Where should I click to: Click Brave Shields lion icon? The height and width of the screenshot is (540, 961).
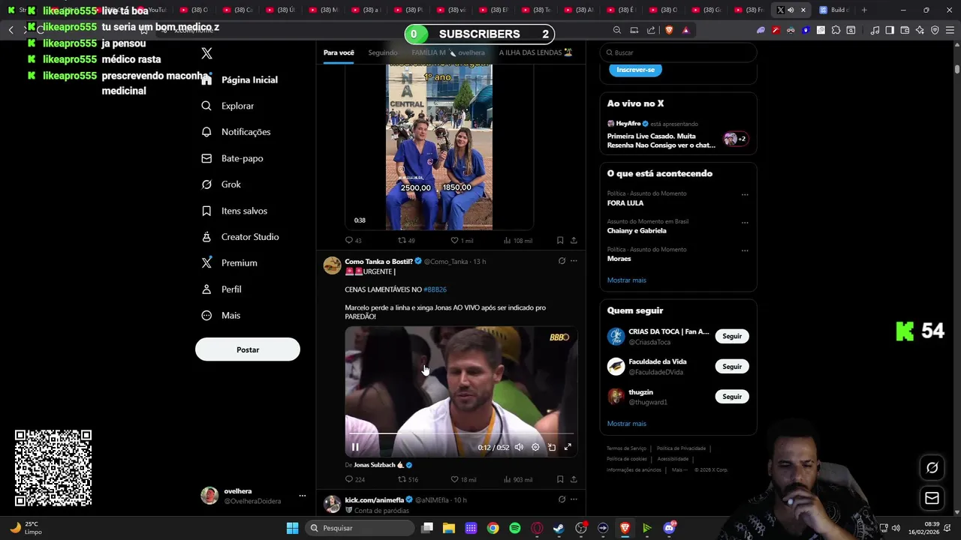[x=669, y=30]
